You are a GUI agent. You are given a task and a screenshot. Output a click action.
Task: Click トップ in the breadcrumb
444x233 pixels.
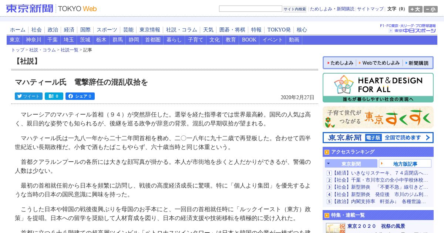coord(18,50)
